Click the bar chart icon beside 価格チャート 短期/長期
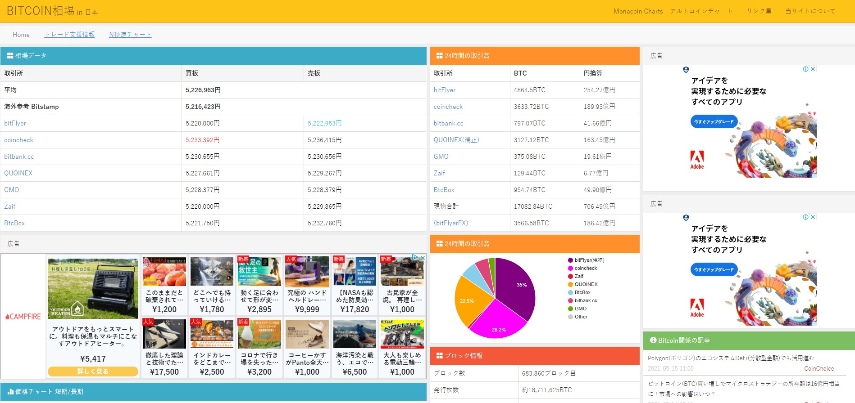The image size is (855, 403). (x=10, y=392)
